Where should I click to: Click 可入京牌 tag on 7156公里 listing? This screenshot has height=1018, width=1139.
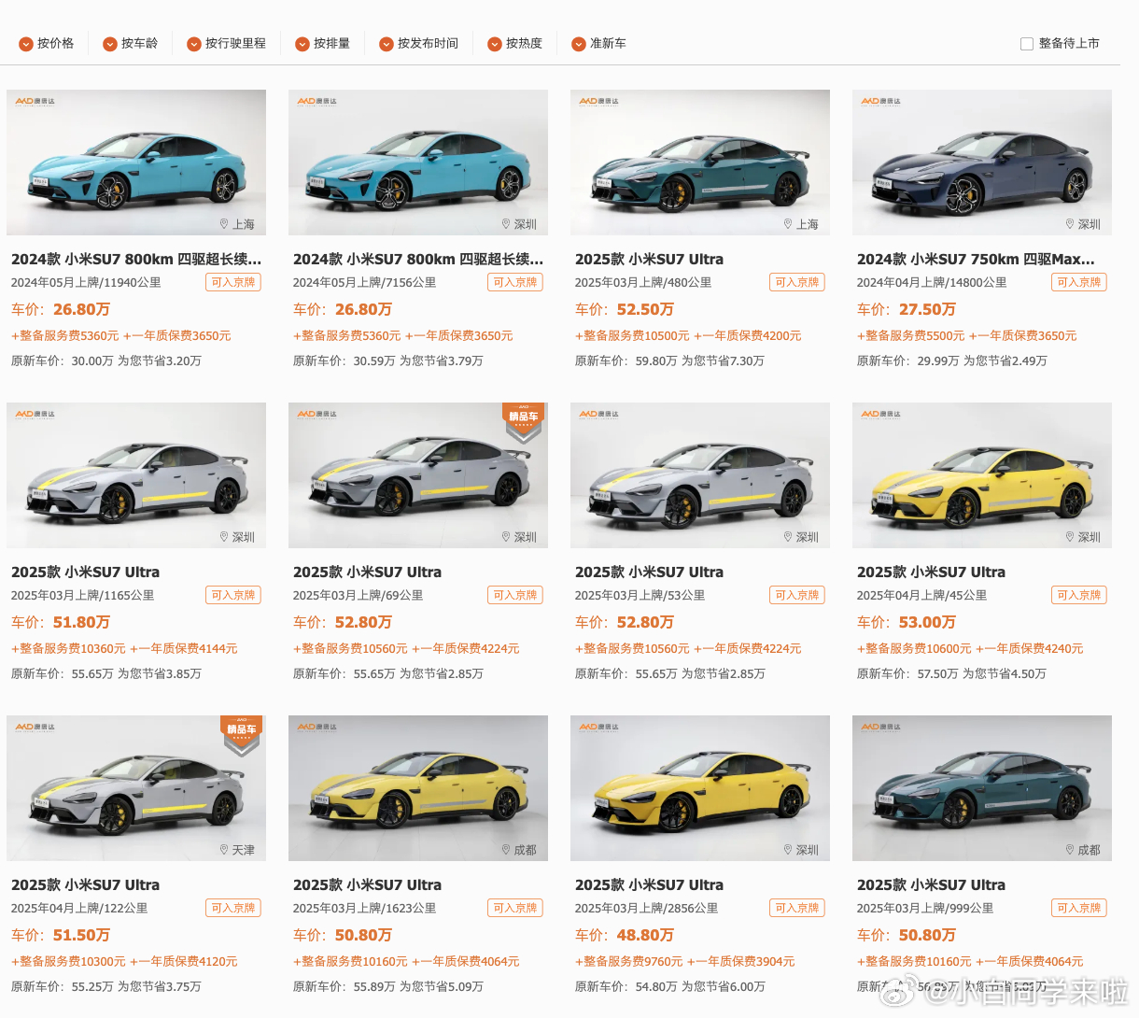pyautogui.click(x=515, y=282)
